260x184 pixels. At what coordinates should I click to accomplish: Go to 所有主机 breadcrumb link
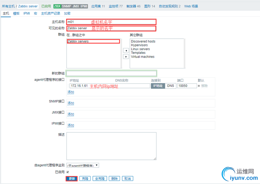coord(8,6)
